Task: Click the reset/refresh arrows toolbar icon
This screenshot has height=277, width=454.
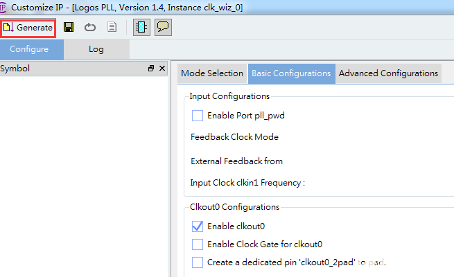Action: tap(90, 27)
